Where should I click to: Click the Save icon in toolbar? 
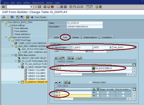(x=39, y=7)
